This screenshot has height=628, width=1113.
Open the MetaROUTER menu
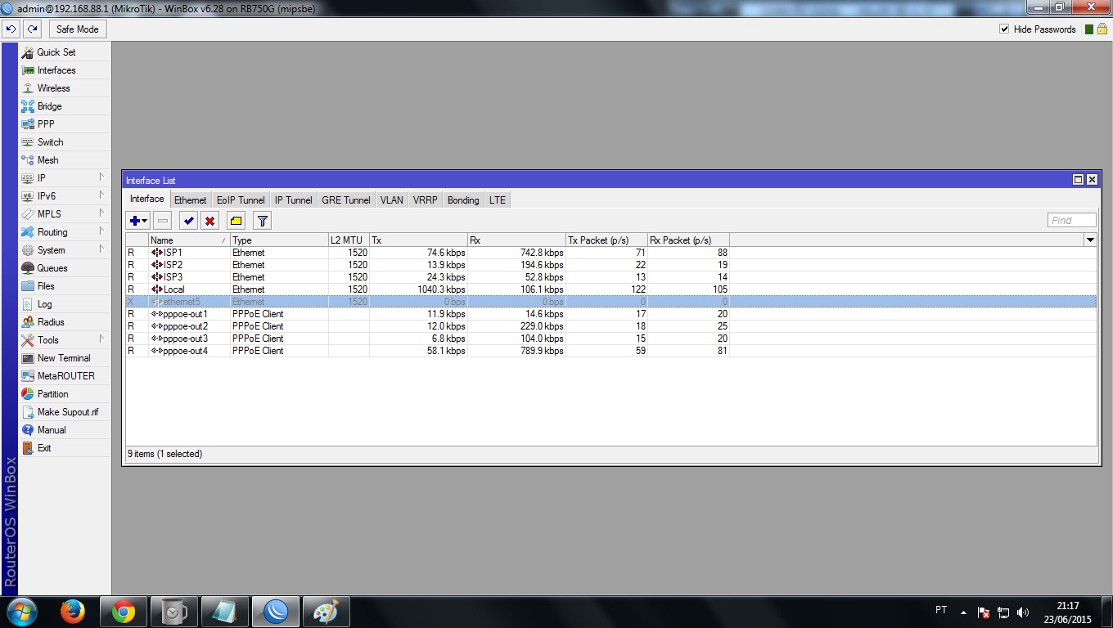pos(65,376)
